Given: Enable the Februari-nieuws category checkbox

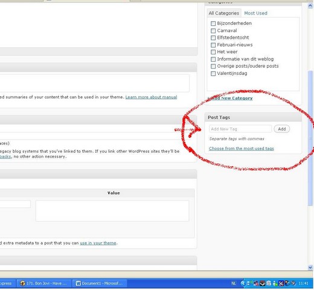Looking at the screenshot, I should click(x=213, y=45).
